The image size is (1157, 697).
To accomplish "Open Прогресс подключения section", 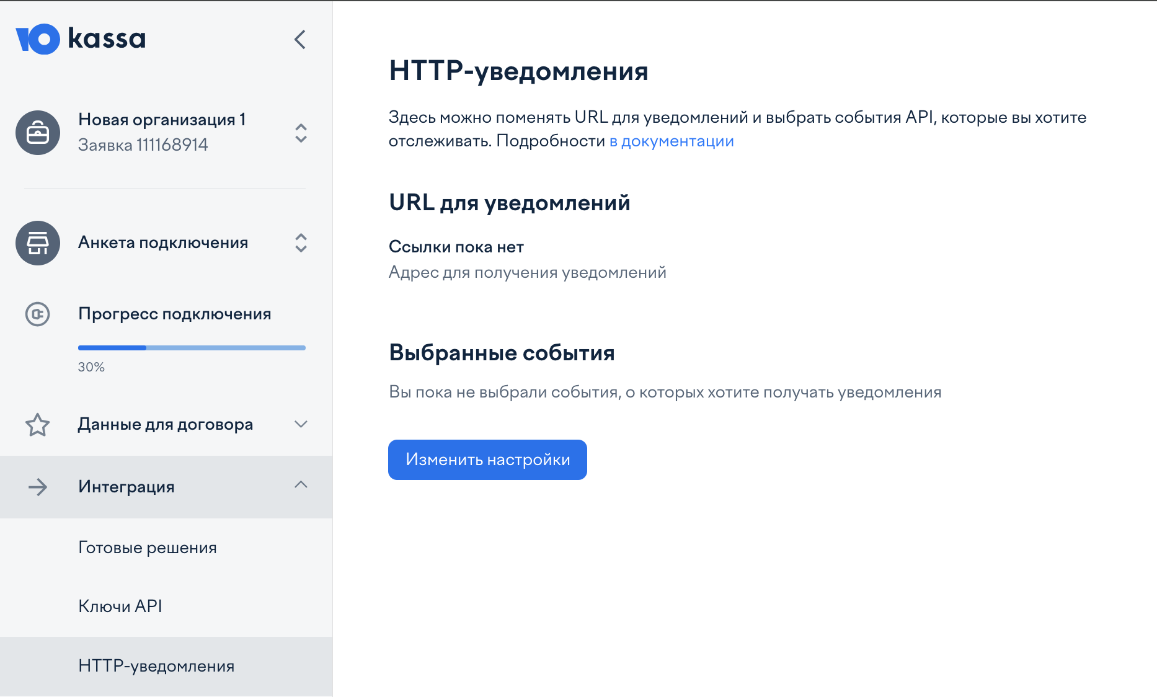I will (175, 314).
